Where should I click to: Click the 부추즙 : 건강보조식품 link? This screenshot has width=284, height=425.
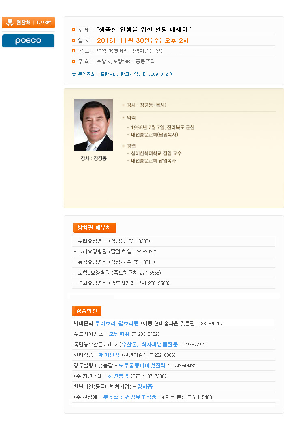pyautogui.click(x=129, y=397)
